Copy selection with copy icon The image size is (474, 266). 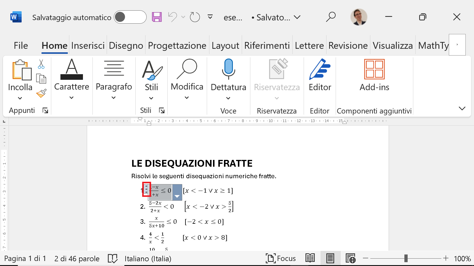[x=41, y=79]
